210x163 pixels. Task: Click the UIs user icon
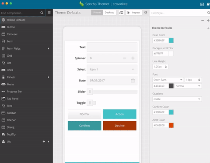[x=3, y=142]
